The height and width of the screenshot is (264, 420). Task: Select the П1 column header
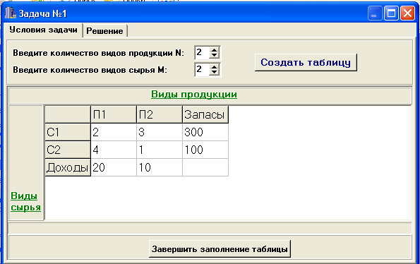114,114
